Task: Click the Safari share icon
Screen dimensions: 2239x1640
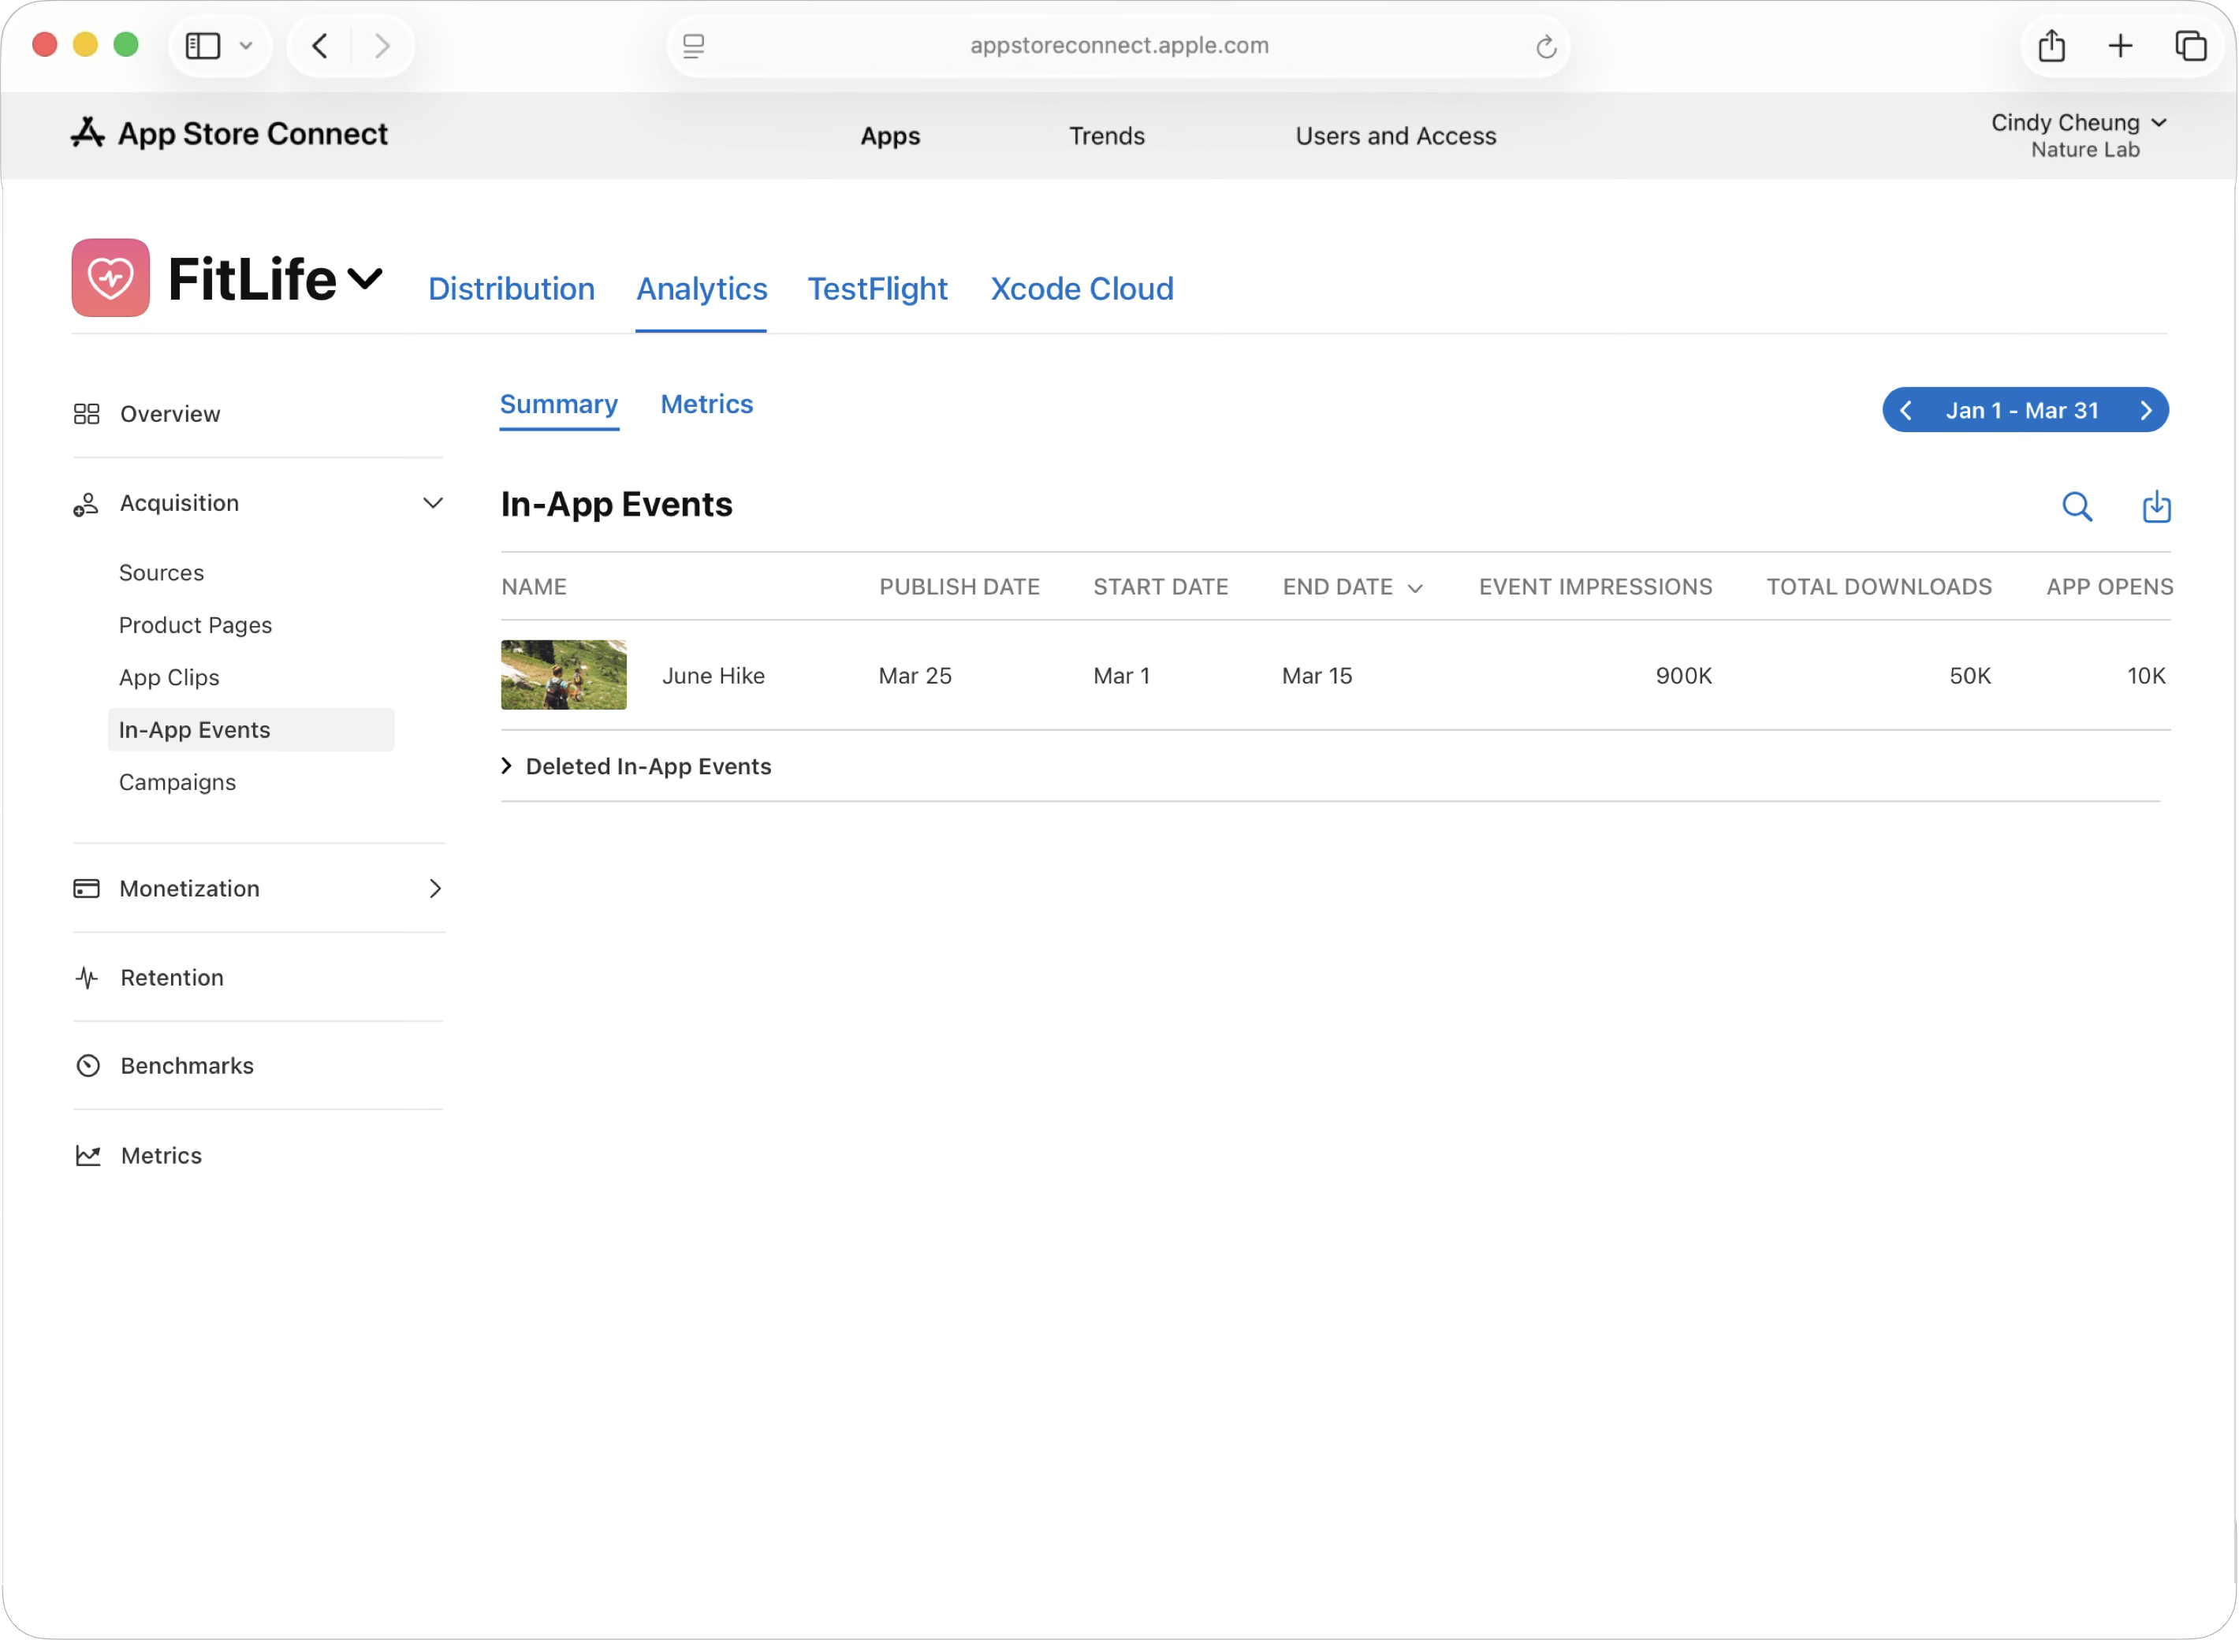Action: pos(2051,46)
